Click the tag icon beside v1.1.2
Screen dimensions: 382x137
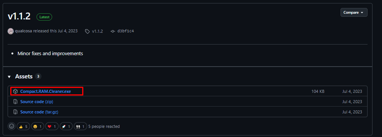[x=87, y=32]
